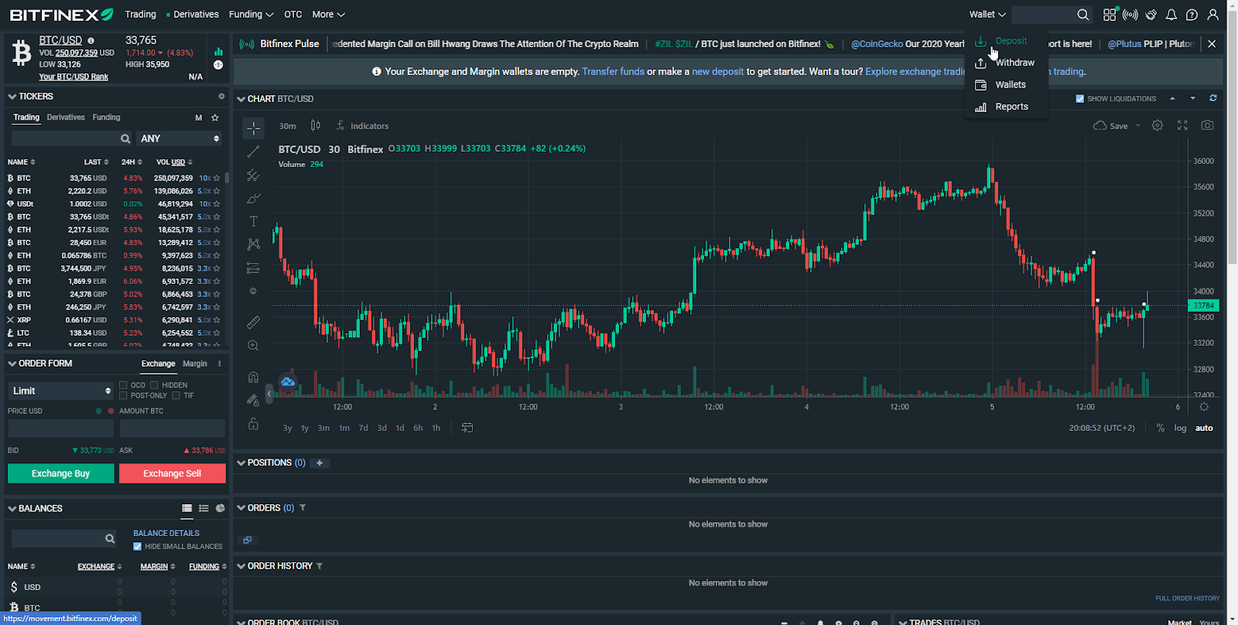The image size is (1238, 625).
Task: Click the favorites star filter in Tickers
Action: point(215,118)
